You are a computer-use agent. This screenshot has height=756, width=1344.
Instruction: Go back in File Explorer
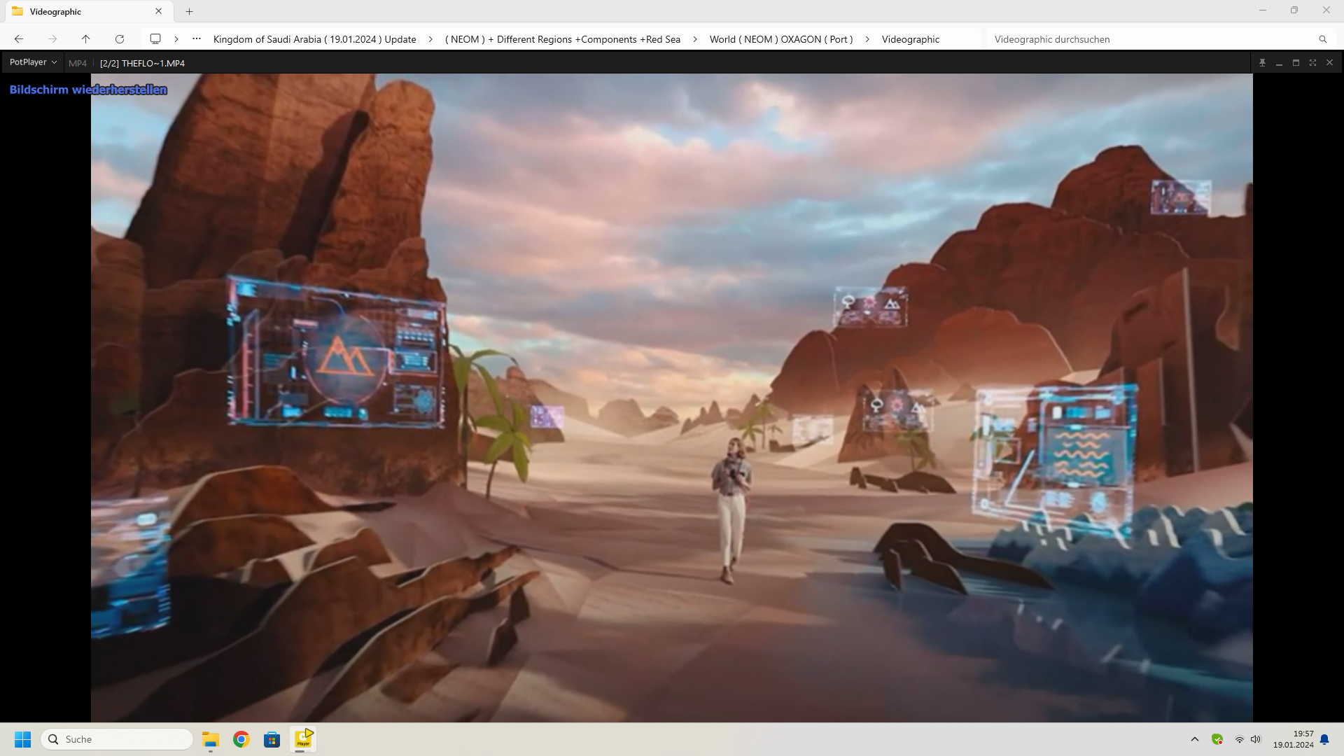pyautogui.click(x=19, y=39)
